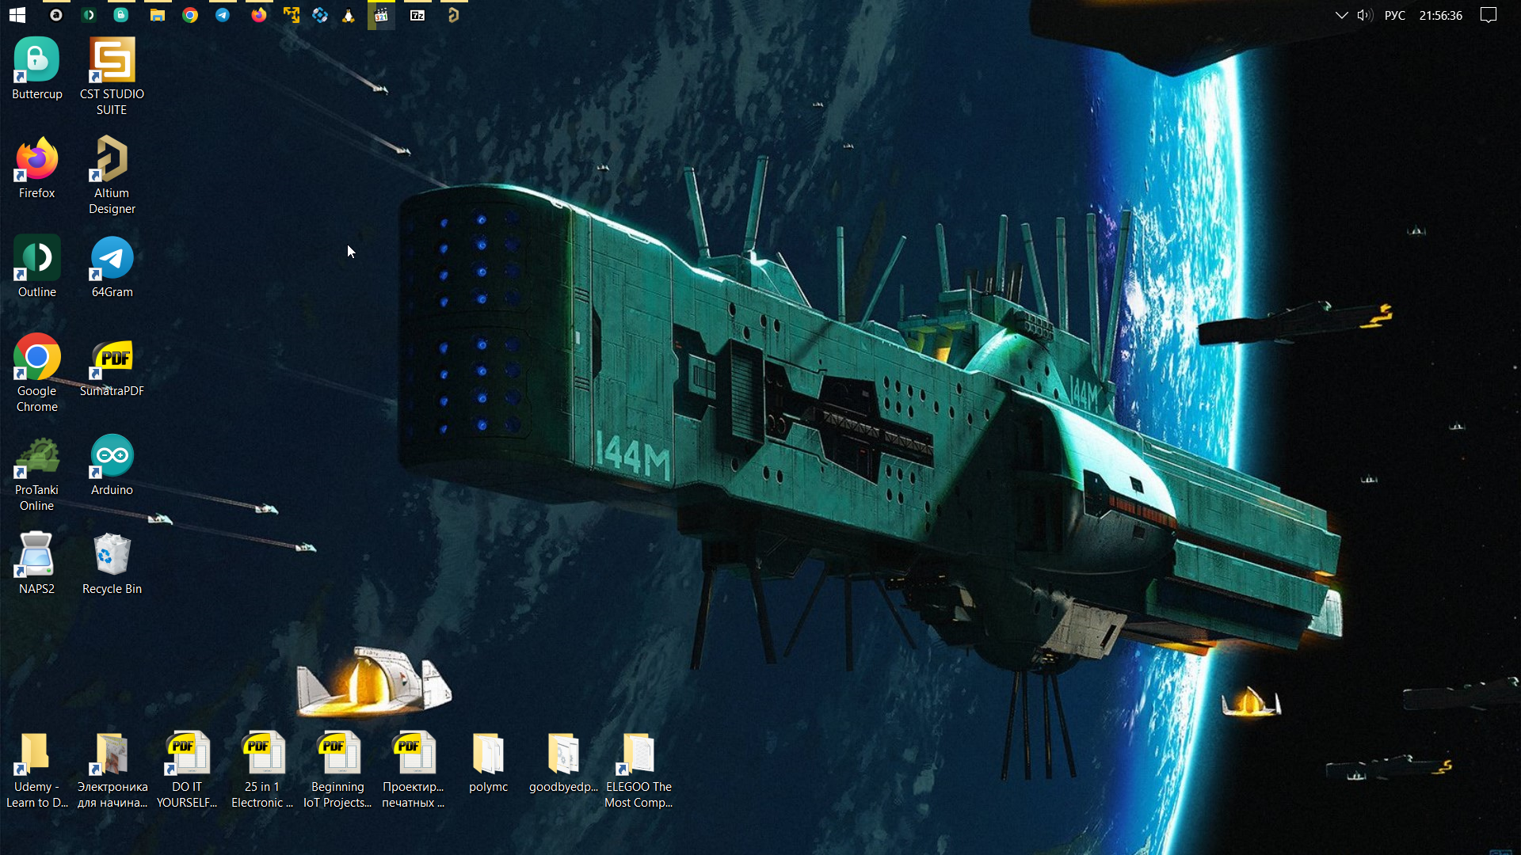
Task: Select the Recycle Bin icon
Action: tap(112, 564)
